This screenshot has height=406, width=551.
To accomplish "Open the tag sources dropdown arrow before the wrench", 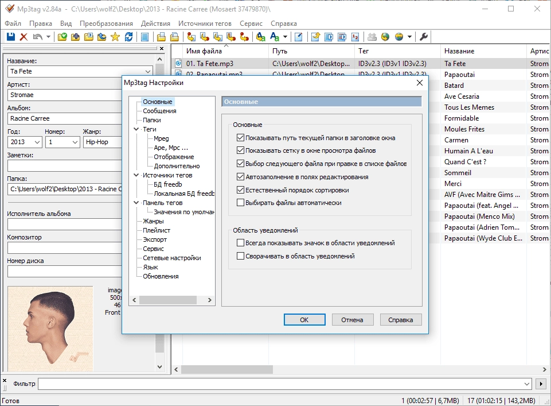I will (x=409, y=37).
